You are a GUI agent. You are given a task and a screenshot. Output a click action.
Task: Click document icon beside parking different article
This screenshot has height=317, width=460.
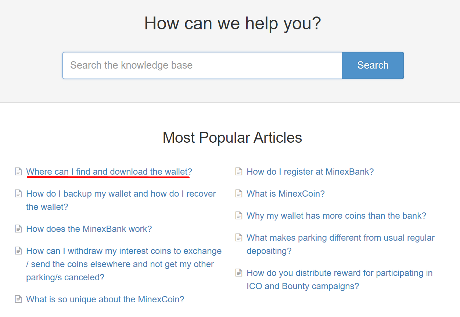[x=239, y=237]
